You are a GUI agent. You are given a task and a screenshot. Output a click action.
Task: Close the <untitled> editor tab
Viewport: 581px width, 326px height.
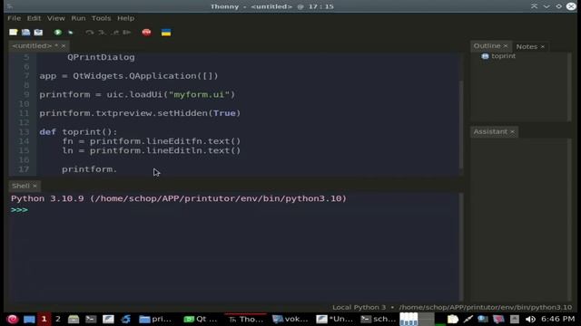point(64,46)
